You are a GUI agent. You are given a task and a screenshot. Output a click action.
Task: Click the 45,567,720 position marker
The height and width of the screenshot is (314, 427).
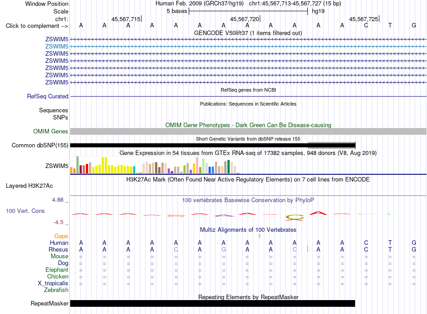click(245, 19)
